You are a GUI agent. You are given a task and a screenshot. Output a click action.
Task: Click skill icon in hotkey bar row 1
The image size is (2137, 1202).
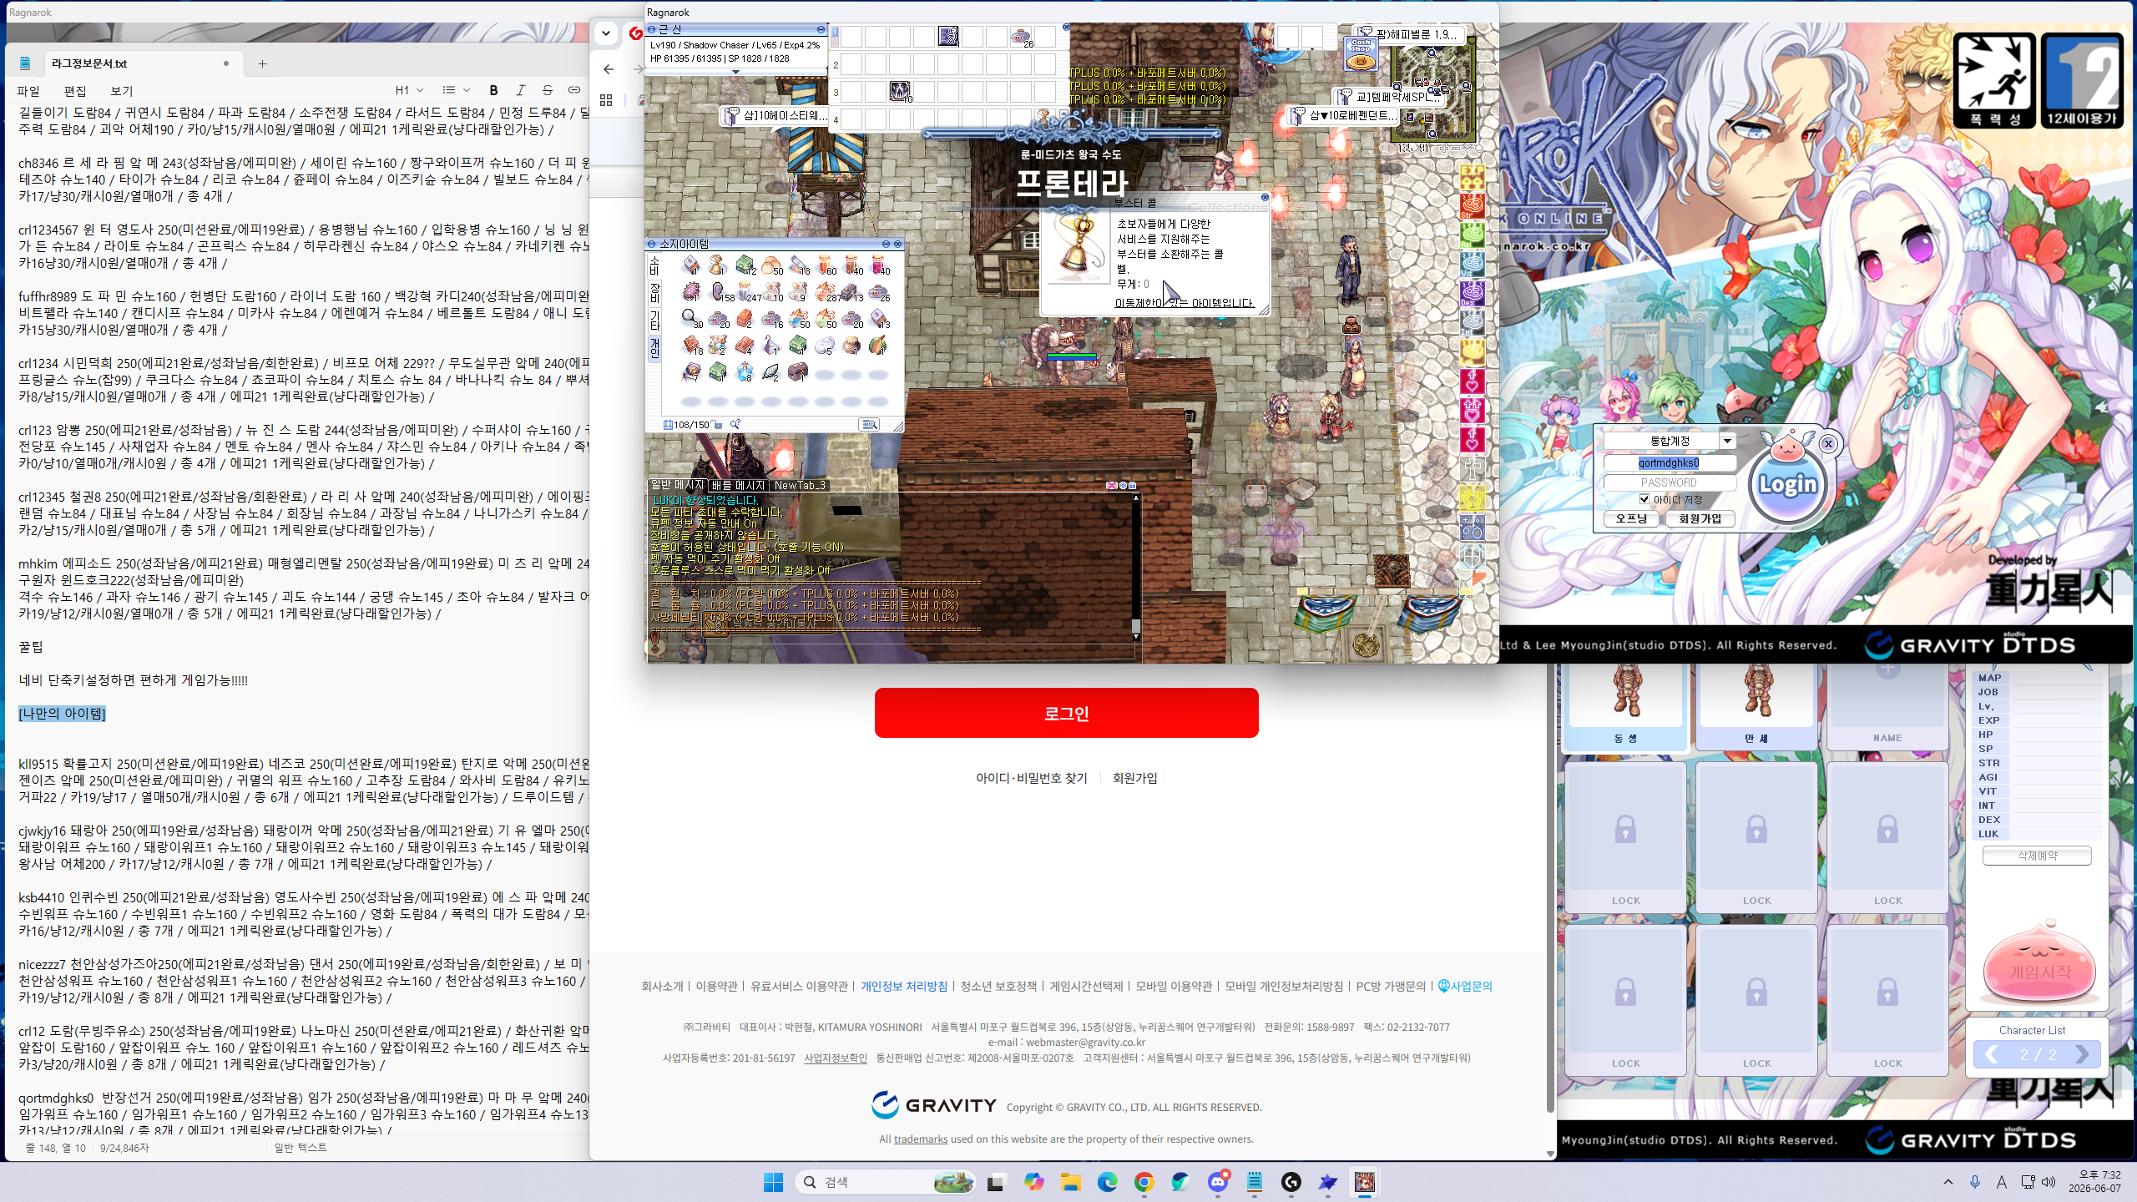(x=948, y=36)
